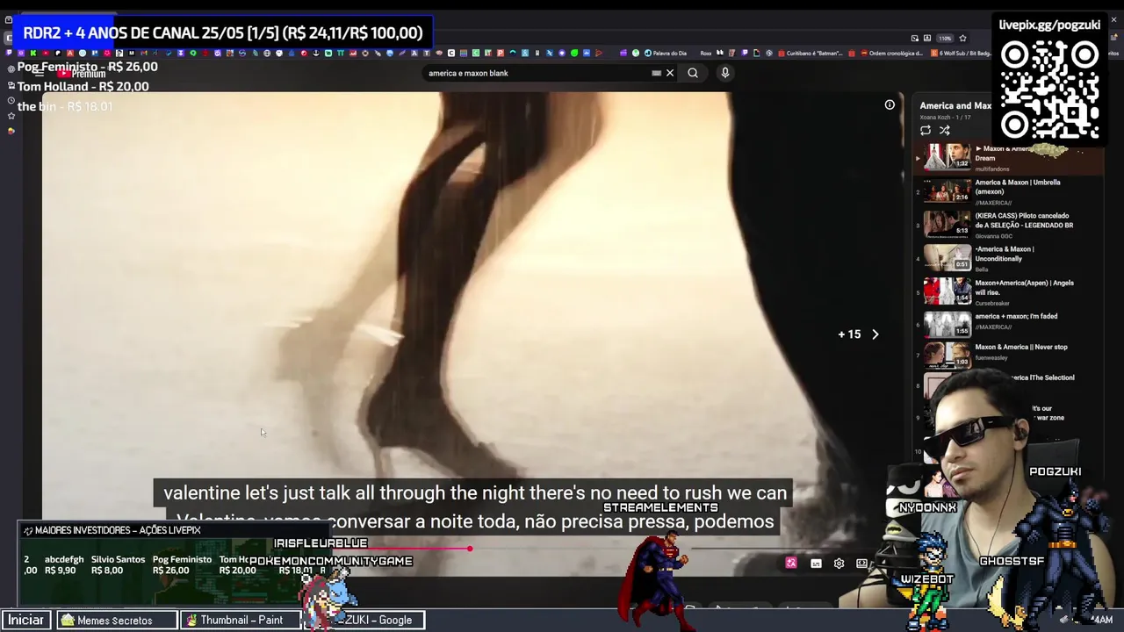Open playlist thumbnail with 1:03 duration
Screen dimensions: 1124x632
click(947, 355)
